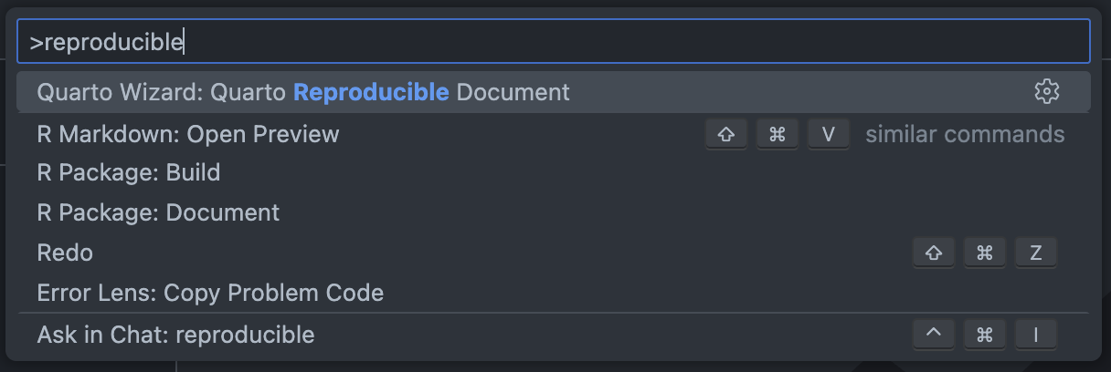Choose the R Package: Build command
Image resolution: width=1111 pixels, height=372 pixels.
click(129, 172)
